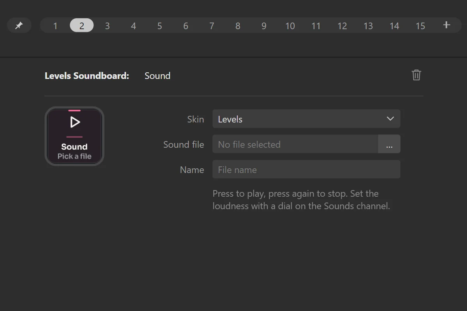Switch to page 1
467x311 pixels.
click(x=55, y=26)
